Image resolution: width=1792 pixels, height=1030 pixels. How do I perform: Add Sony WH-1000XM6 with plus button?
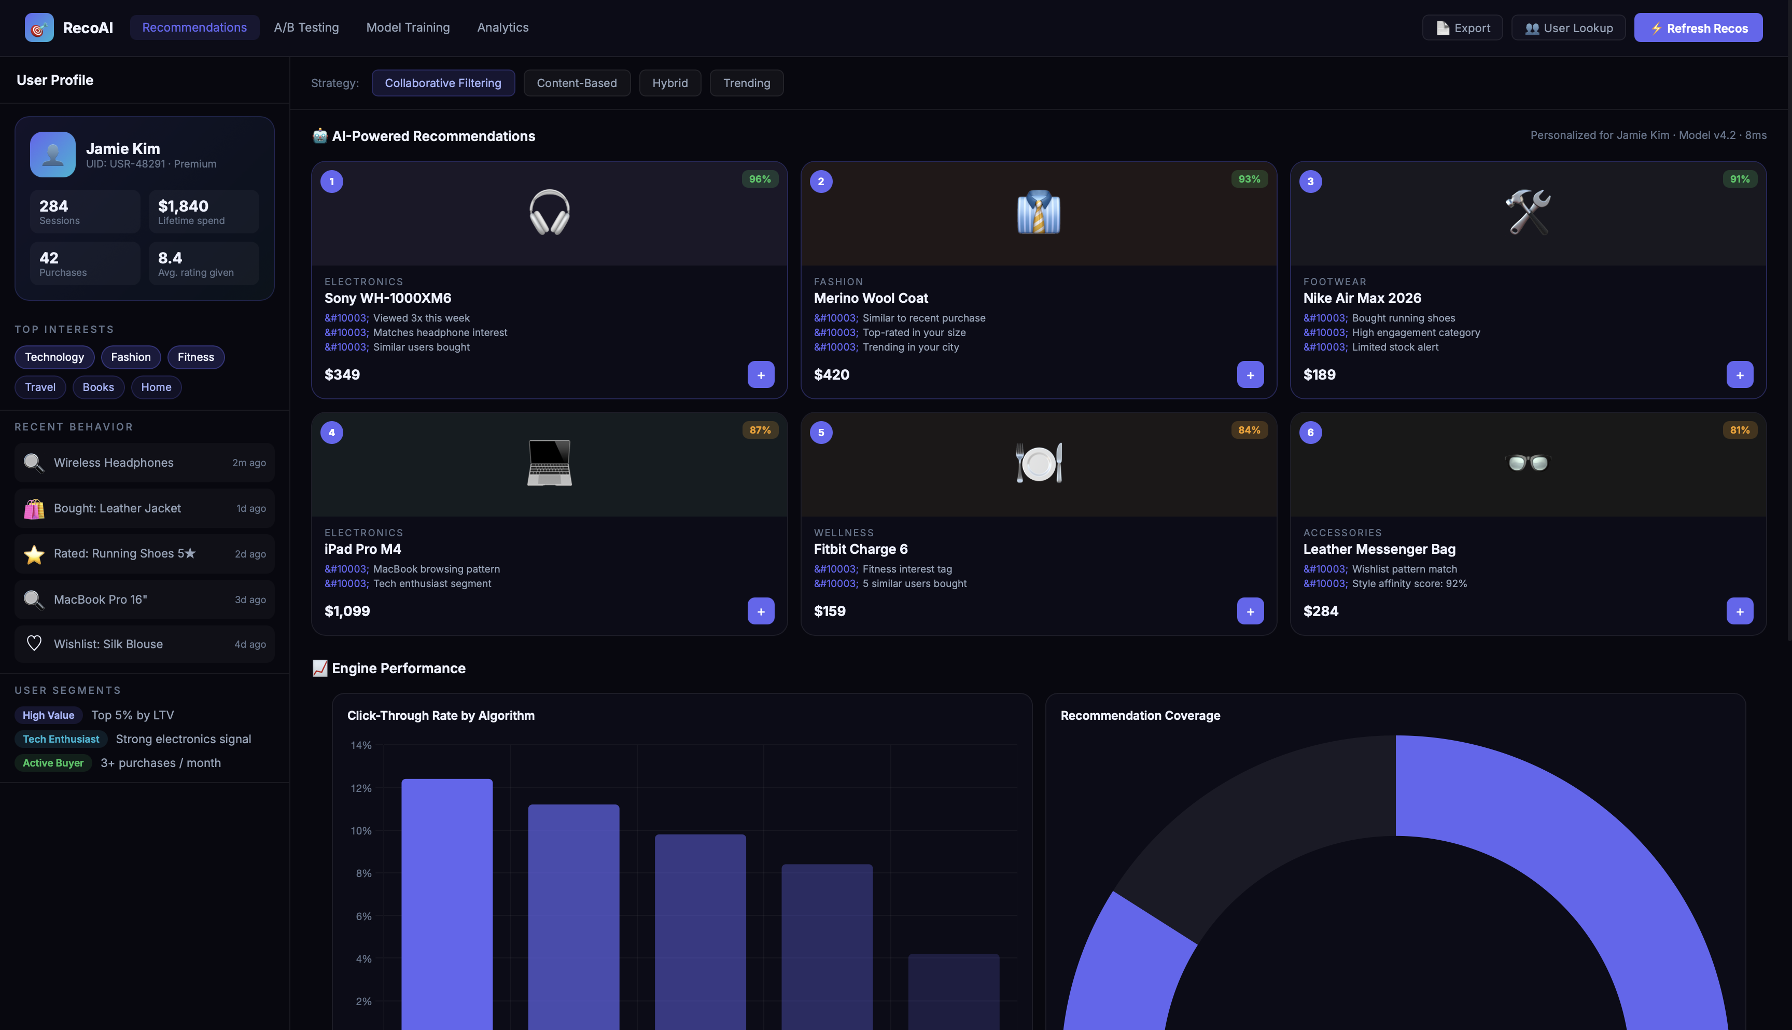point(761,375)
